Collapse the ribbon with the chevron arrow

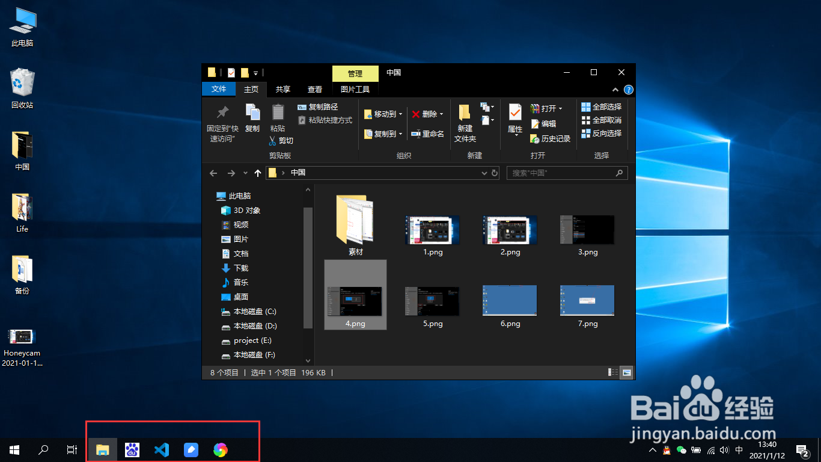point(615,89)
